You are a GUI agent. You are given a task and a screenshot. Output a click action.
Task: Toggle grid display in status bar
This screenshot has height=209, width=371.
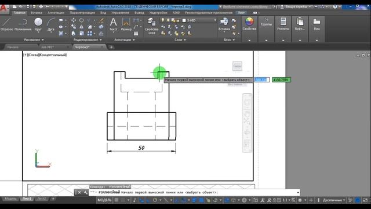(117, 200)
